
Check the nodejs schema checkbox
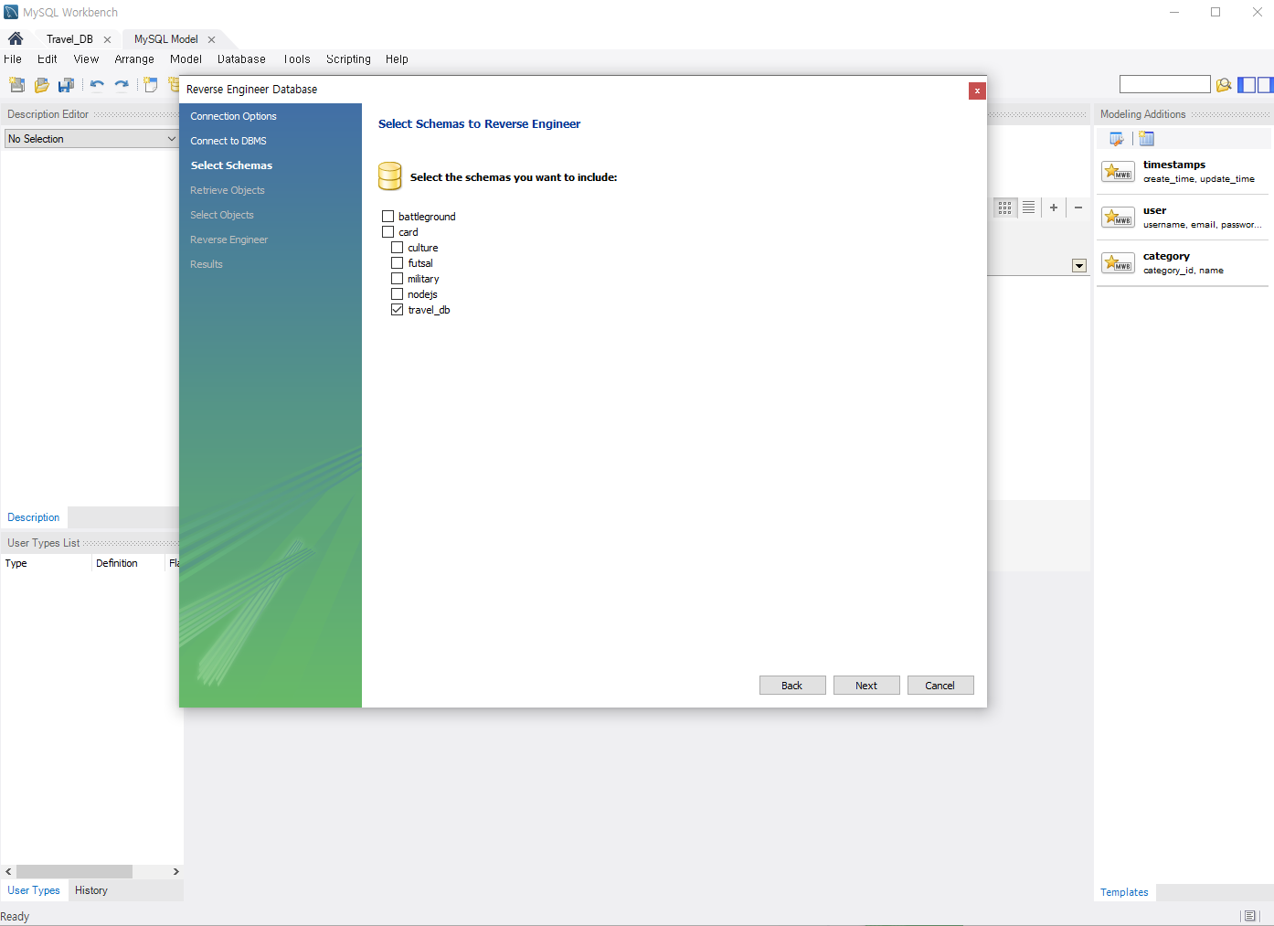coord(397,294)
